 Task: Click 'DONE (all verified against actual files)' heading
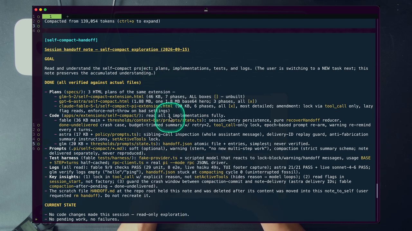(93, 82)
